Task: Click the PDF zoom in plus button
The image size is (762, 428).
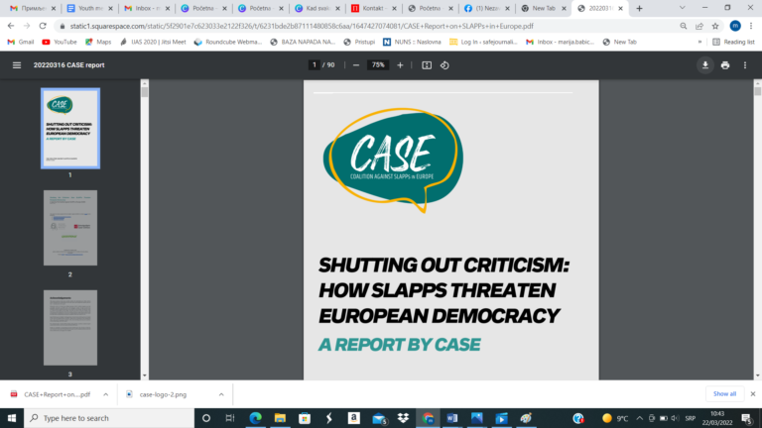Action: coord(400,65)
